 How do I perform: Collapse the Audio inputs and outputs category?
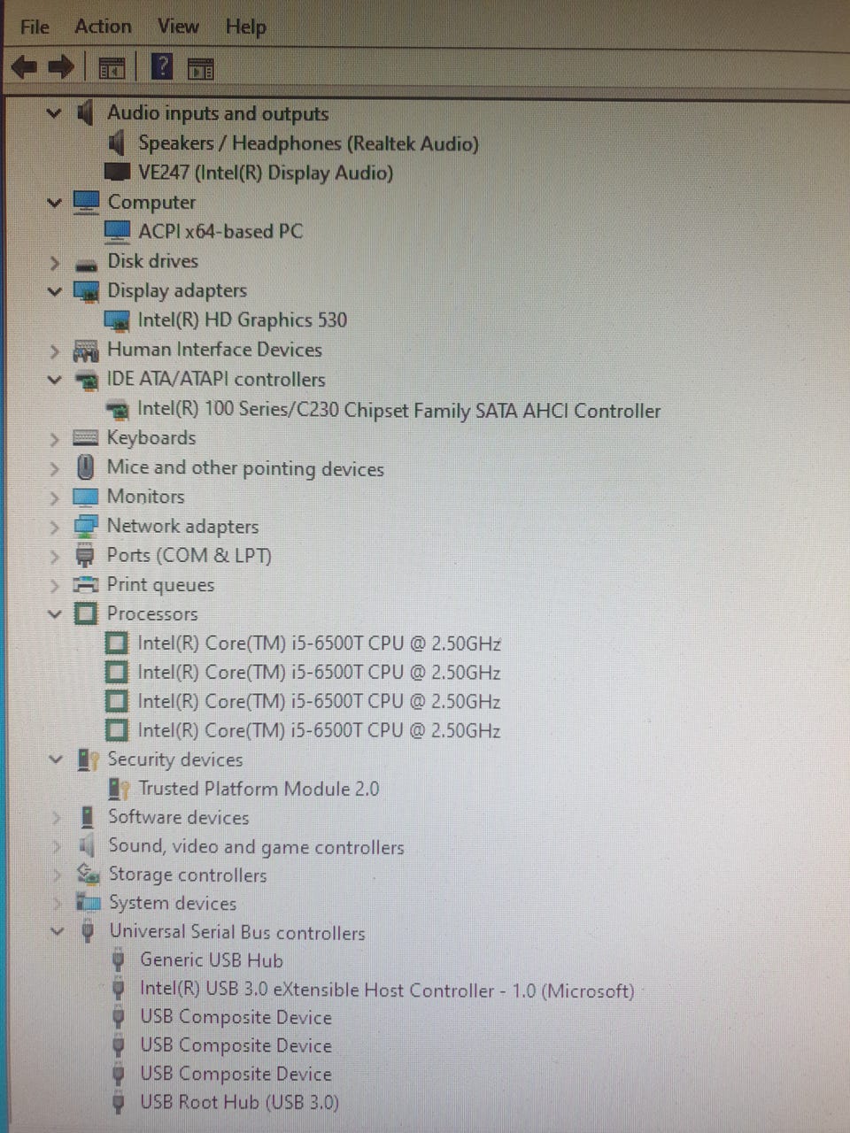[54, 113]
